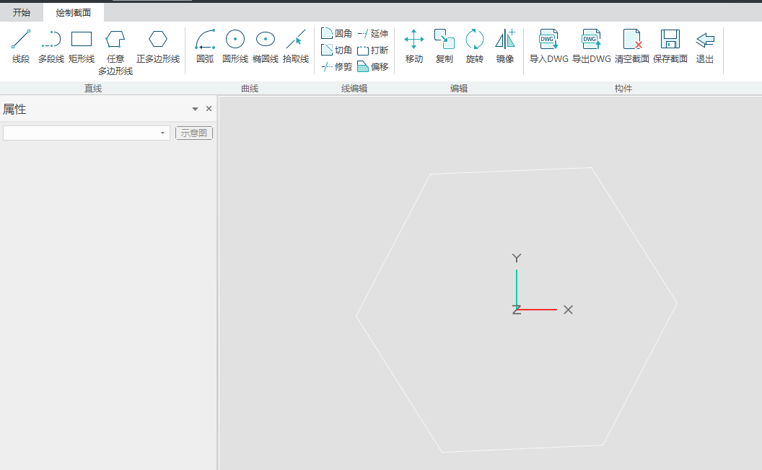Click the hexagon outline's top edge in canvas
The width and height of the screenshot is (762, 470).
pos(511,171)
